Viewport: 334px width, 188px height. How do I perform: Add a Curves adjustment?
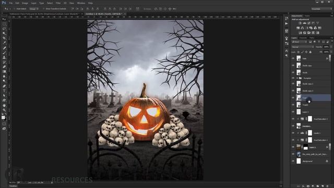pyautogui.click(x=309, y=23)
